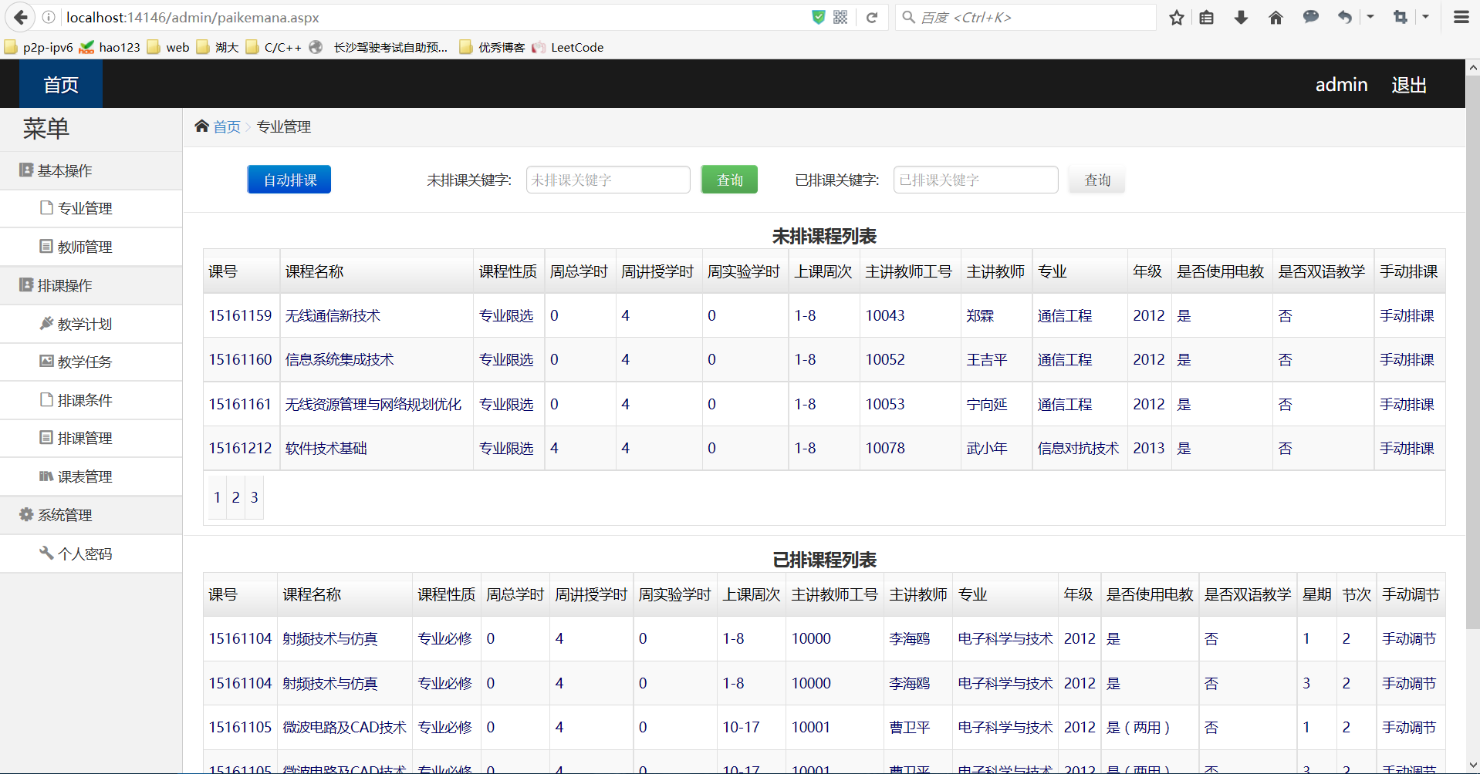Go to page 3 of unscheduled list
The height and width of the screenshot is (774, 1480).
point(254,497)
